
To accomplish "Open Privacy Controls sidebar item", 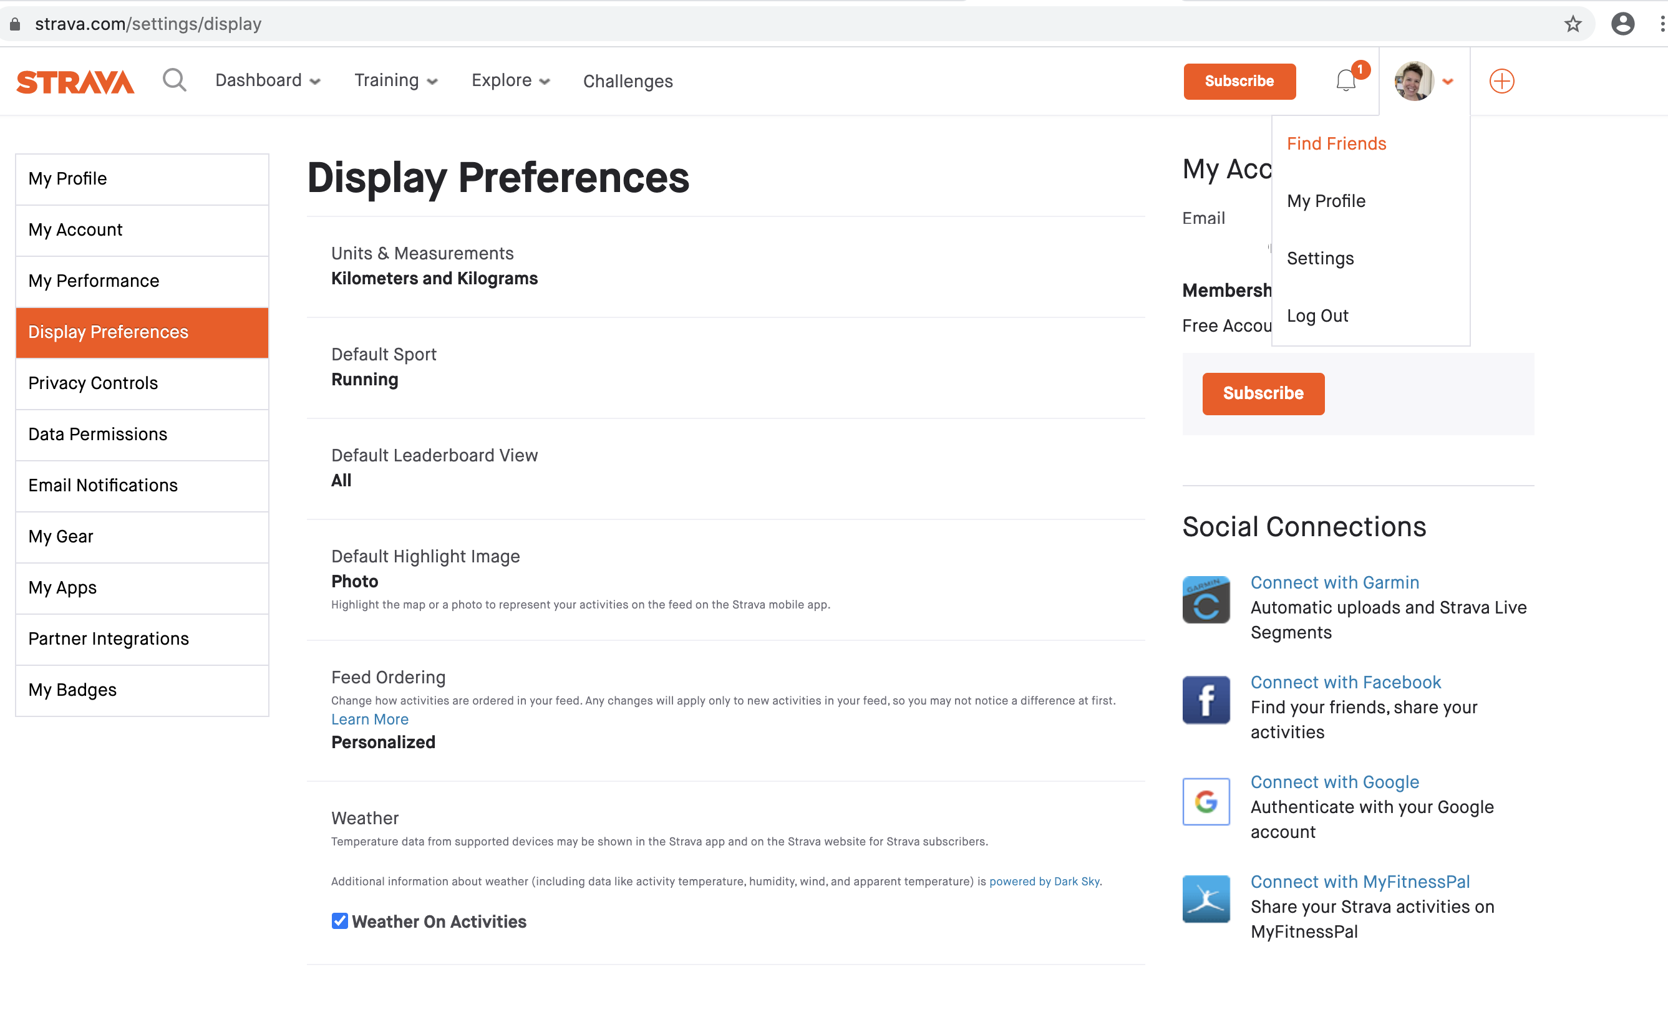I will 142,383.
